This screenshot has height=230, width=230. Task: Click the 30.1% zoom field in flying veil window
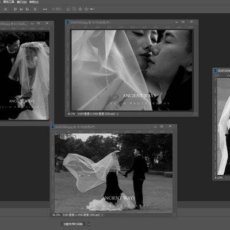tap(56, 215)
